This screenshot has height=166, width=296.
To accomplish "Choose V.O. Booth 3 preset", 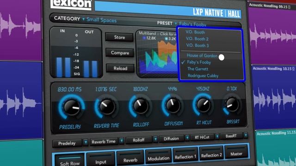I will 197,45.
